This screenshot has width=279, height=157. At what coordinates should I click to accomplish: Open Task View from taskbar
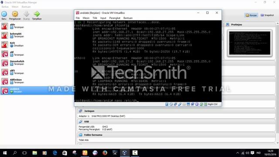click(x=24, y=153)
